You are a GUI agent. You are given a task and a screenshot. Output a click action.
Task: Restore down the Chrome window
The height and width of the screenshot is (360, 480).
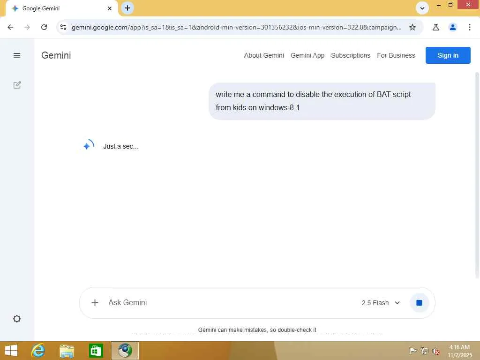[x=450, y=5]
